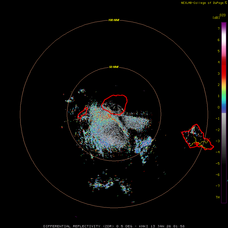Click the 50 NMI range ring label

114,67
